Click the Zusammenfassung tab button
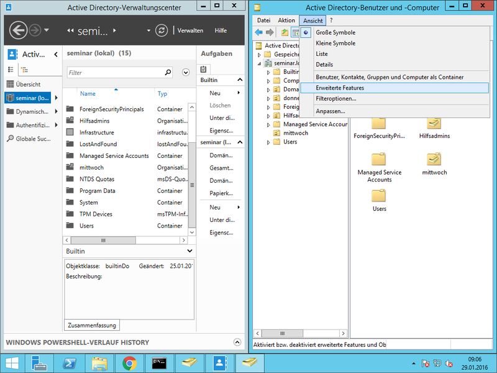497x373 pixels. (91, 325)
